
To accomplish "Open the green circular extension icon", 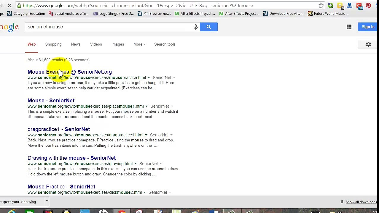I will tap(330, 5).
